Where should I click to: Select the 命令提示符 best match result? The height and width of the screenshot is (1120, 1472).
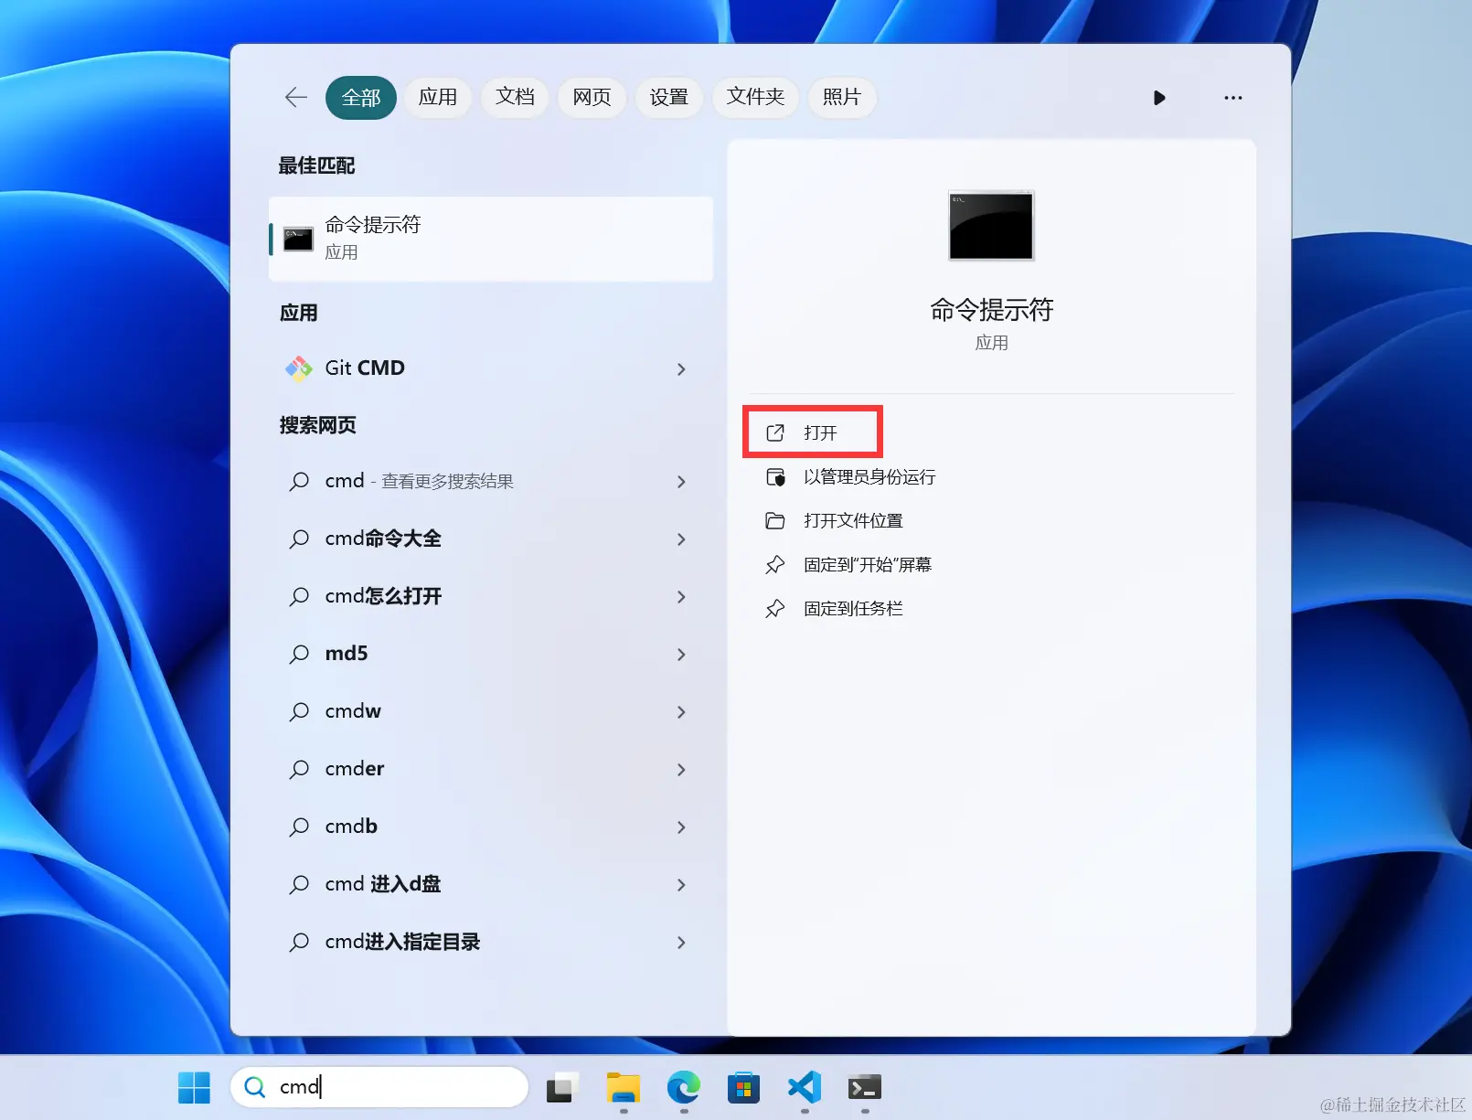pyautogui.click(x=491, y=239)
